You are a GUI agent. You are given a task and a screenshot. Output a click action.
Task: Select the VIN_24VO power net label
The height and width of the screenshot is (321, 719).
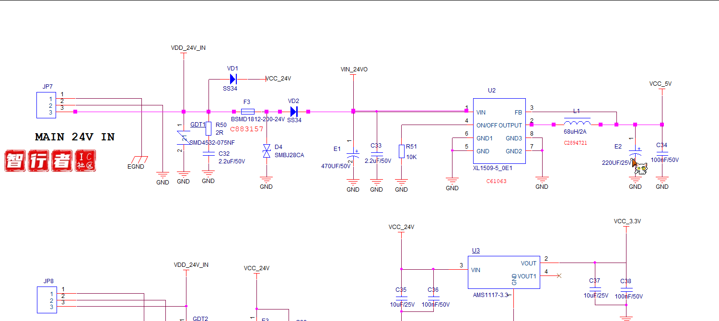[x=354, y=69]
